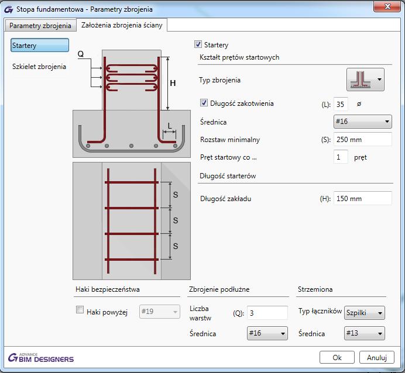The width and height of the screenshot is (405, 373).
Task: Open Zbrojenie podłużne Średnica #16 dropdown
Action: (267, 333)
